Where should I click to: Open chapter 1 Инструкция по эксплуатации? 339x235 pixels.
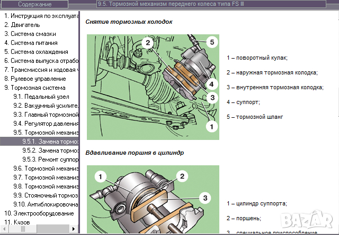point(41,16)
